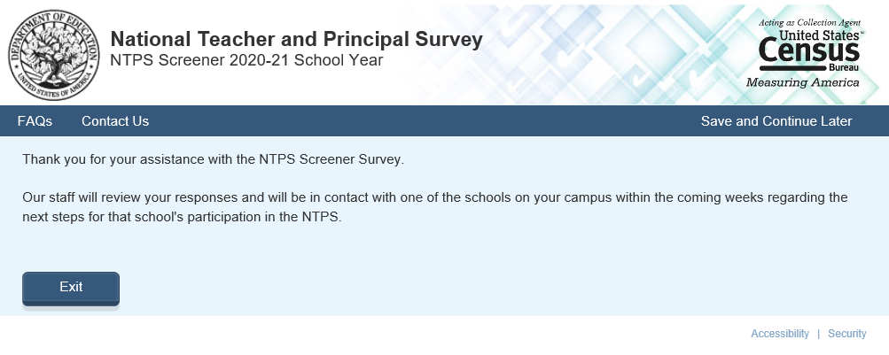Select Save and Continue Later
889x355 pixels.
click(776, 121)
